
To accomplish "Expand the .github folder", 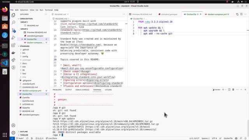I will click(x=26, y=49).
